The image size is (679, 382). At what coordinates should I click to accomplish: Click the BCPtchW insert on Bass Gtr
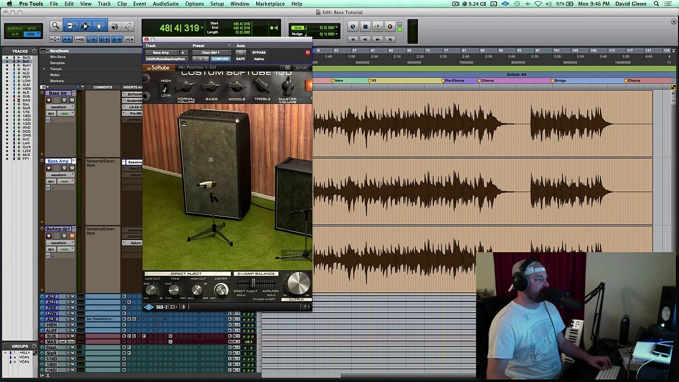133,94
